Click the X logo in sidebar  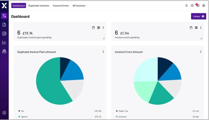4,5
